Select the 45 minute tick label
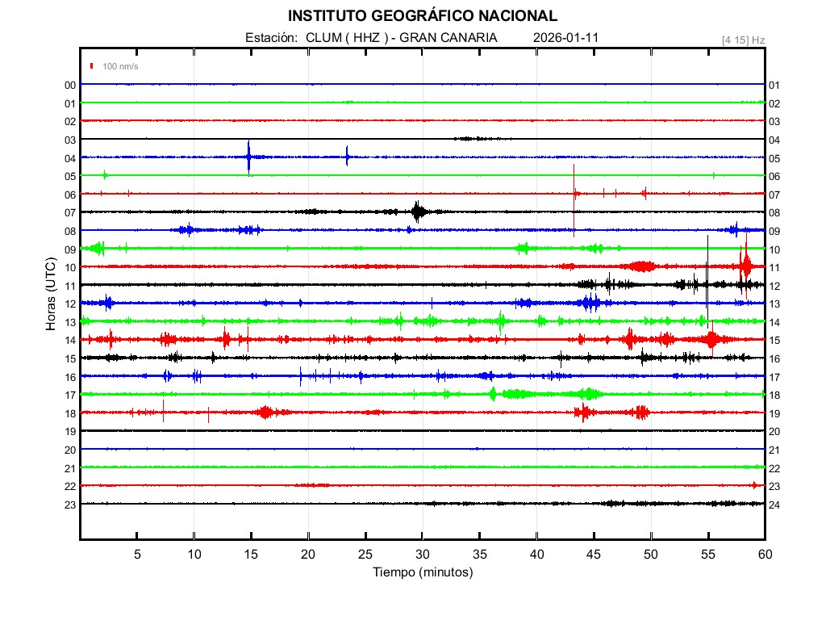This screenshot has width=826, height=620. [x=594, y=555]
